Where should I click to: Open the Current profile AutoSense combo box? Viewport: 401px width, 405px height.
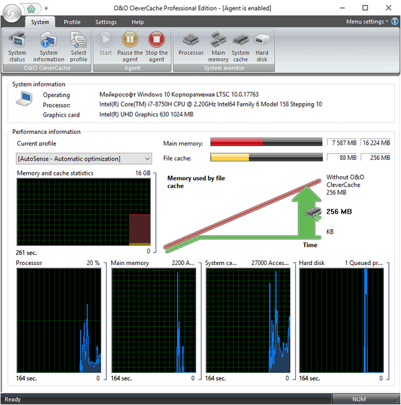point(84,159)
